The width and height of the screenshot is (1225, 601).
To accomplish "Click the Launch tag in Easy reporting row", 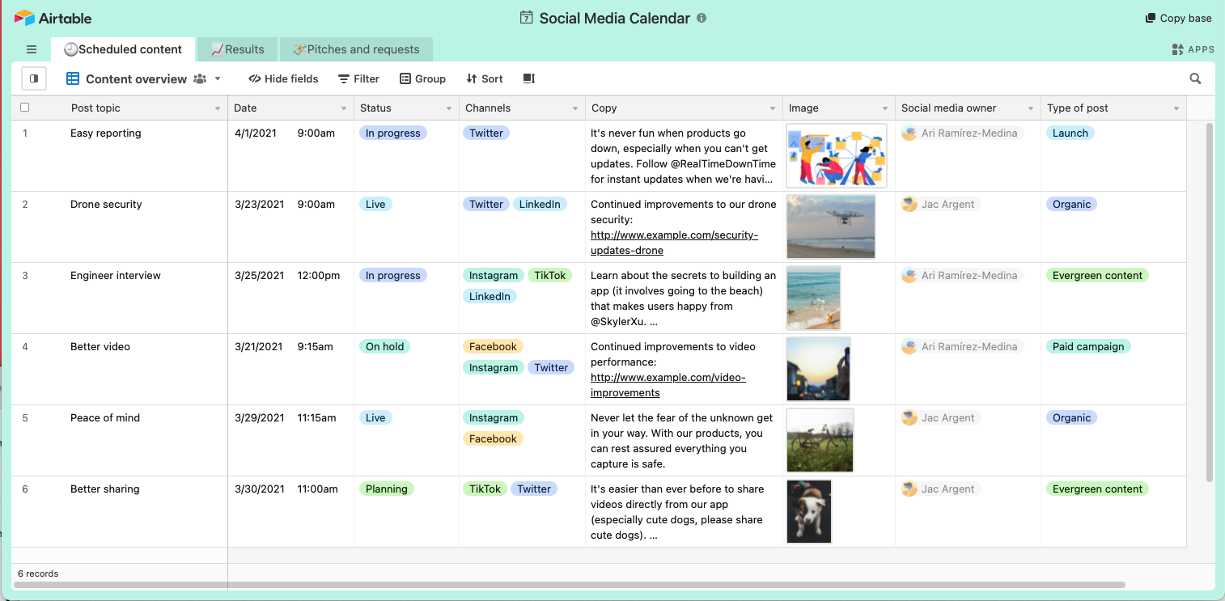I will 1070,133.
